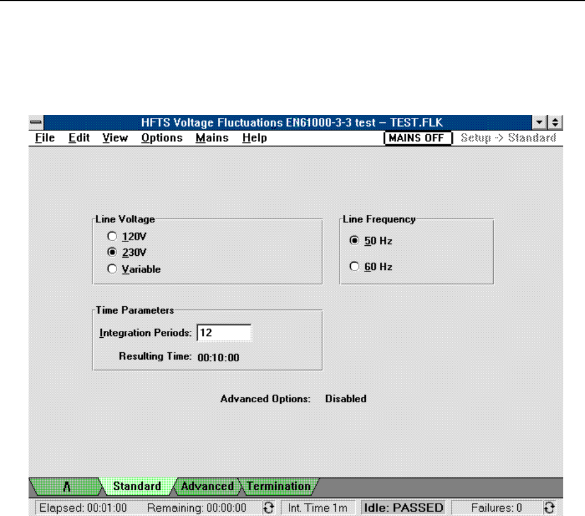Open the File menu
The height and width of the screenshot is (516, 585).
[45, 138]
